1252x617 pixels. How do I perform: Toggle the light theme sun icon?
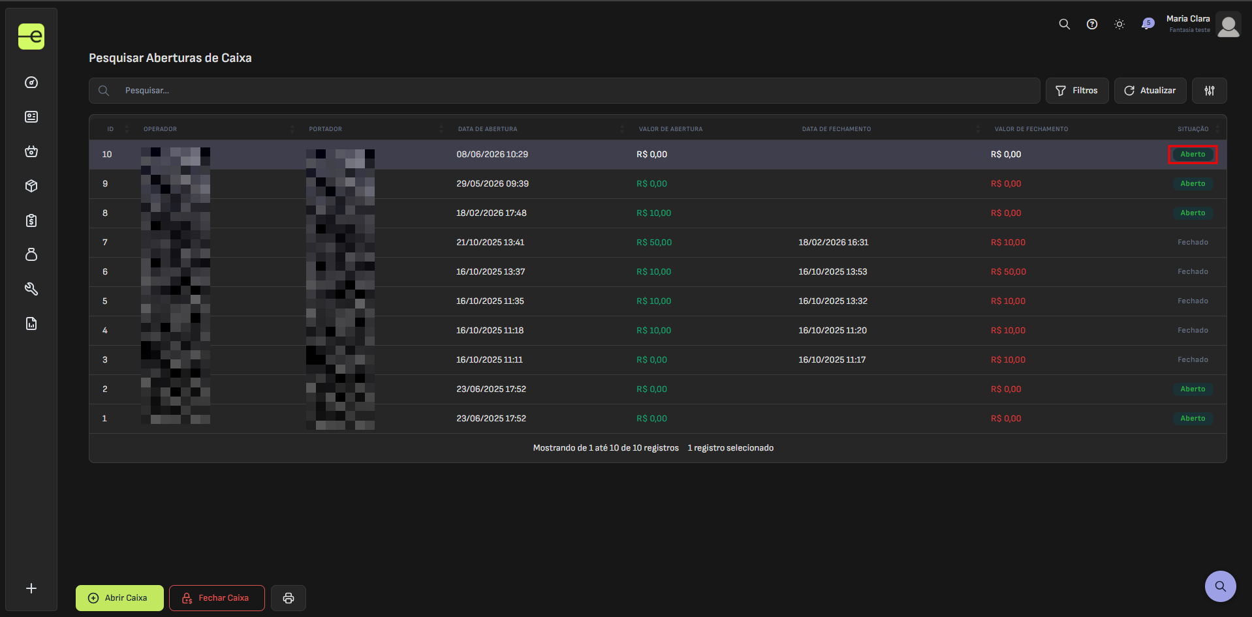coord(1119,24)
